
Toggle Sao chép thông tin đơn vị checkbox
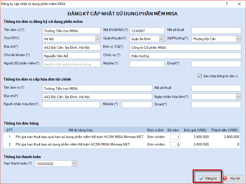[x=200, y=76]
